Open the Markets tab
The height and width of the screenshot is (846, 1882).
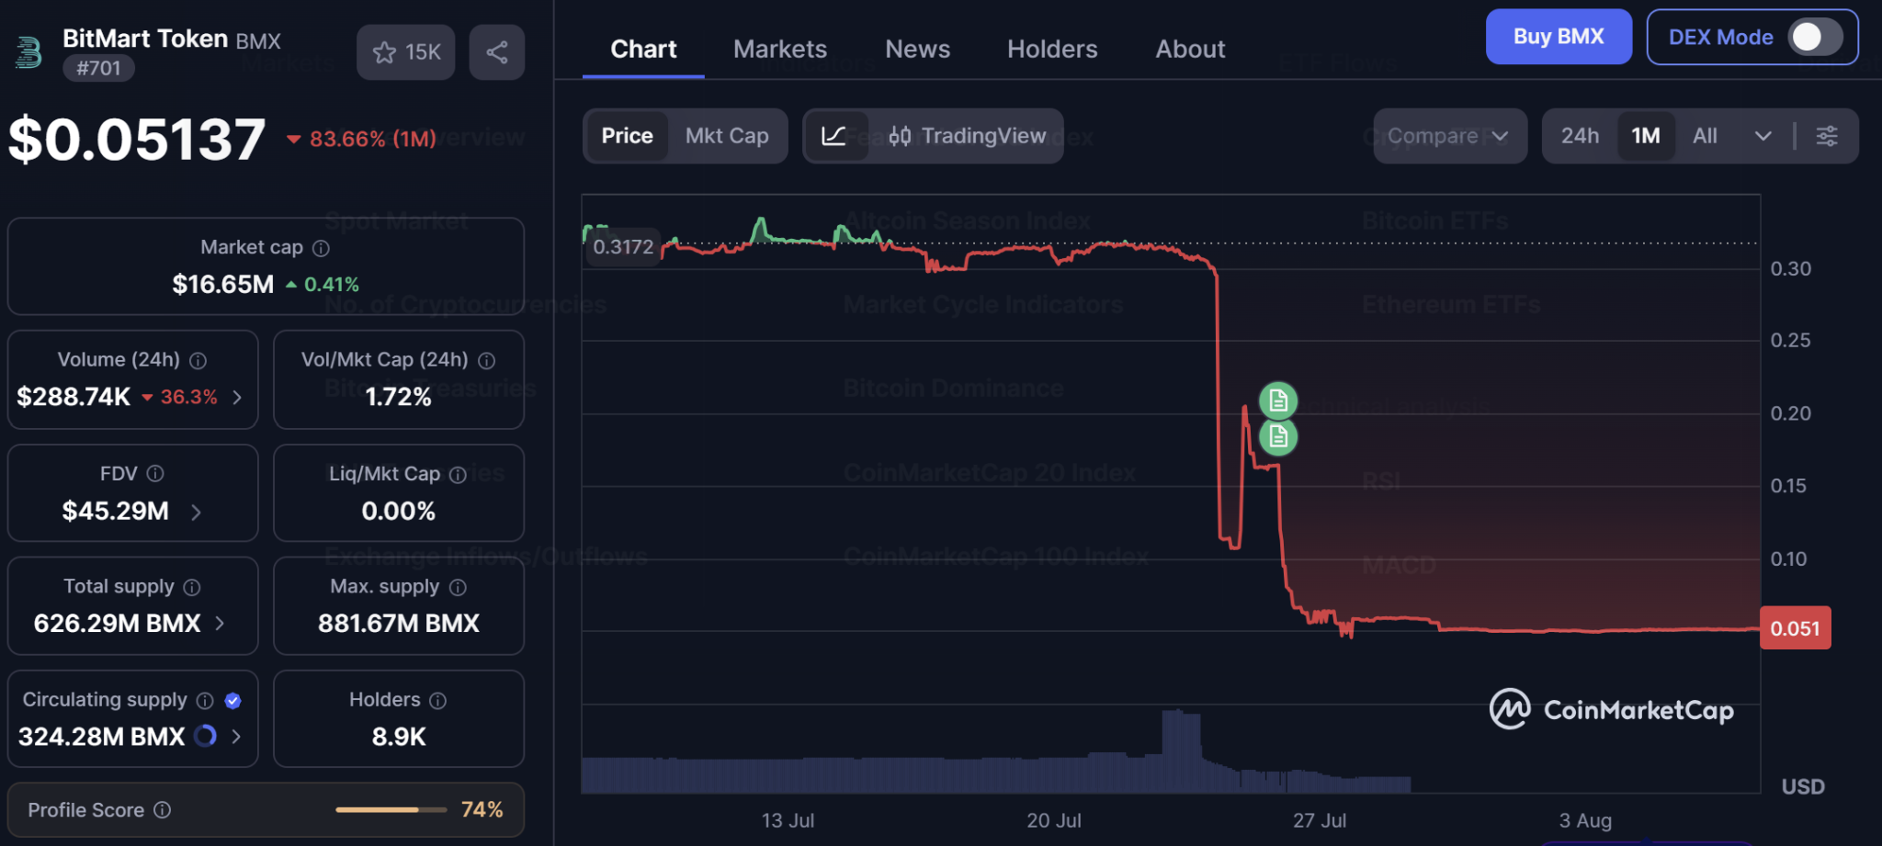[780, 50]
